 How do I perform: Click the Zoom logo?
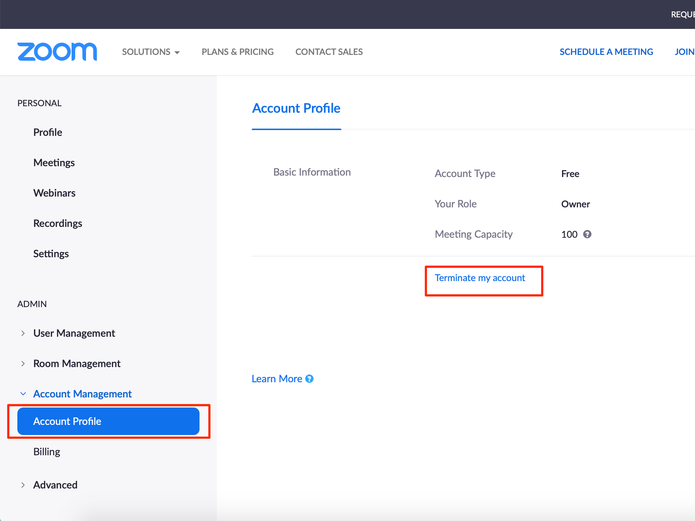tap(57, 52)
